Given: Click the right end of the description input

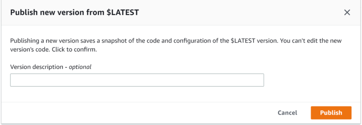Looking at the screenshot, I should point(259,80).
